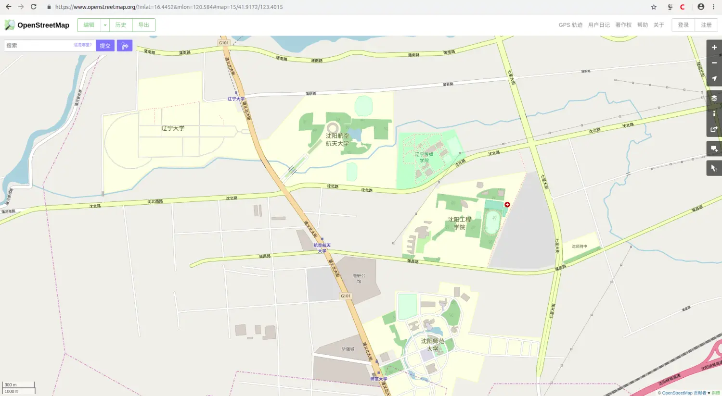Click the 注册 sign-up button
The image size is (722, 396).
pyautogui.click(x=706, y=25)
